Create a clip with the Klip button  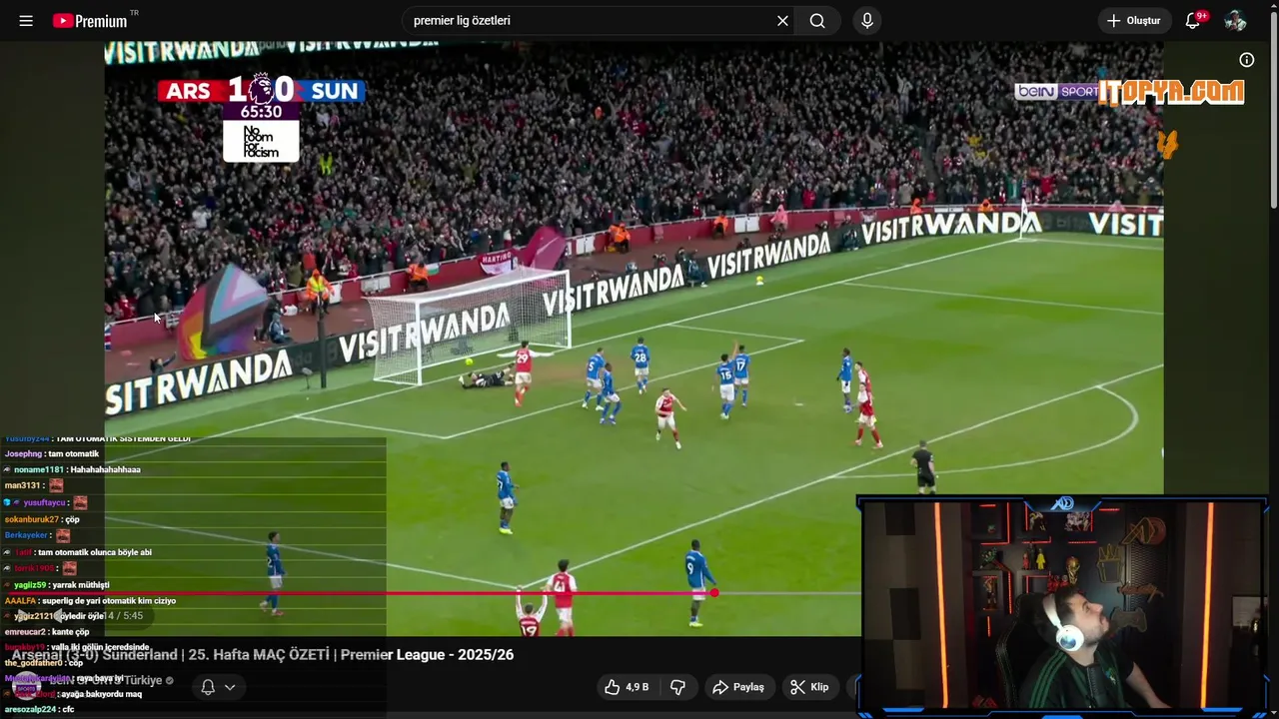pos(808,687)
